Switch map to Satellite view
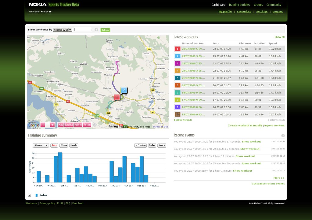The width and height of the screenshot is (312, 220). 69,125
